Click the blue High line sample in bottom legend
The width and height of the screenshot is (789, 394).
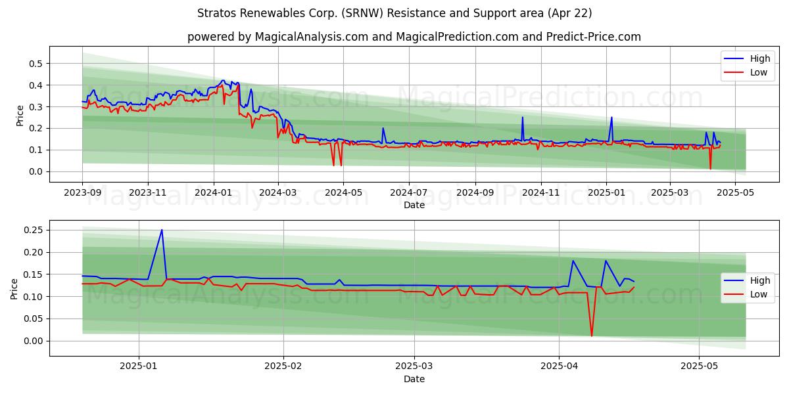[x=735, y=281]
